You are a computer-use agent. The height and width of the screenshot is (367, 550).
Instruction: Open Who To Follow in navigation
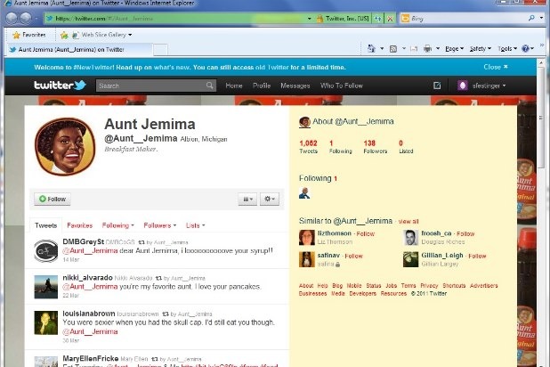pos(342,86)
